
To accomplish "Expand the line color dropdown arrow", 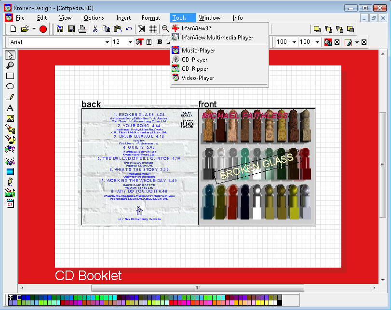I will pyautogui.click(x=357, y=42).
